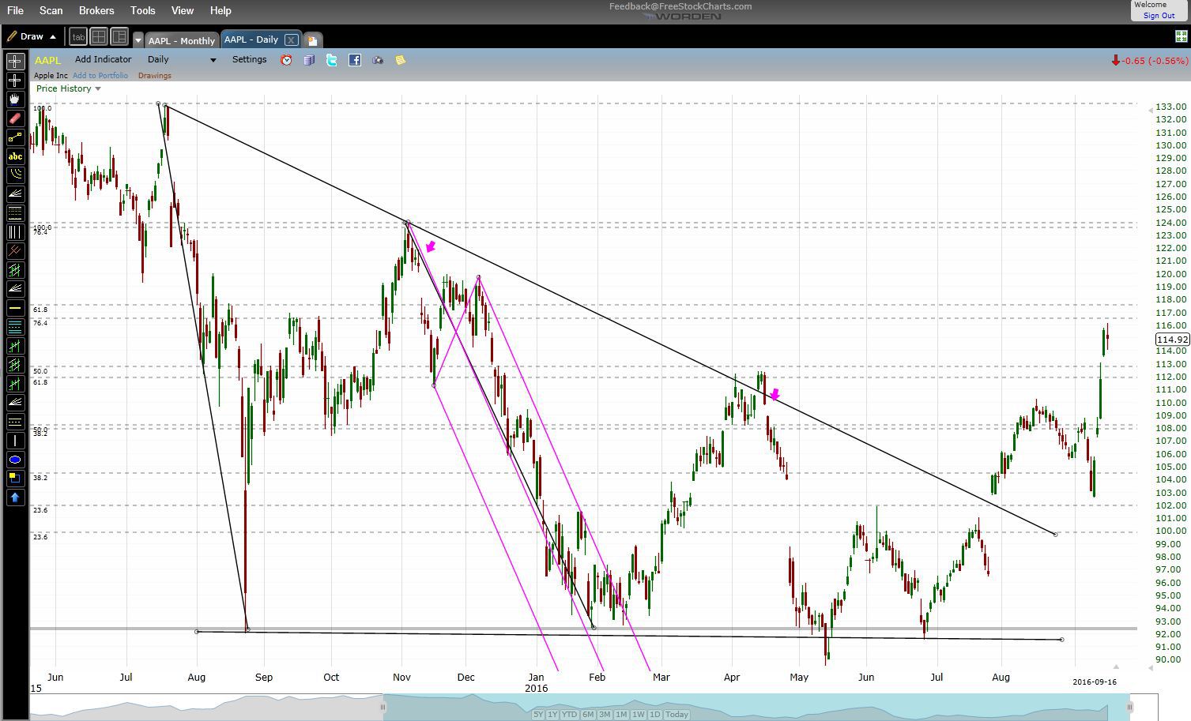Set range to 1W
This screenshot has height=721, width=1191.
point(638,714)
